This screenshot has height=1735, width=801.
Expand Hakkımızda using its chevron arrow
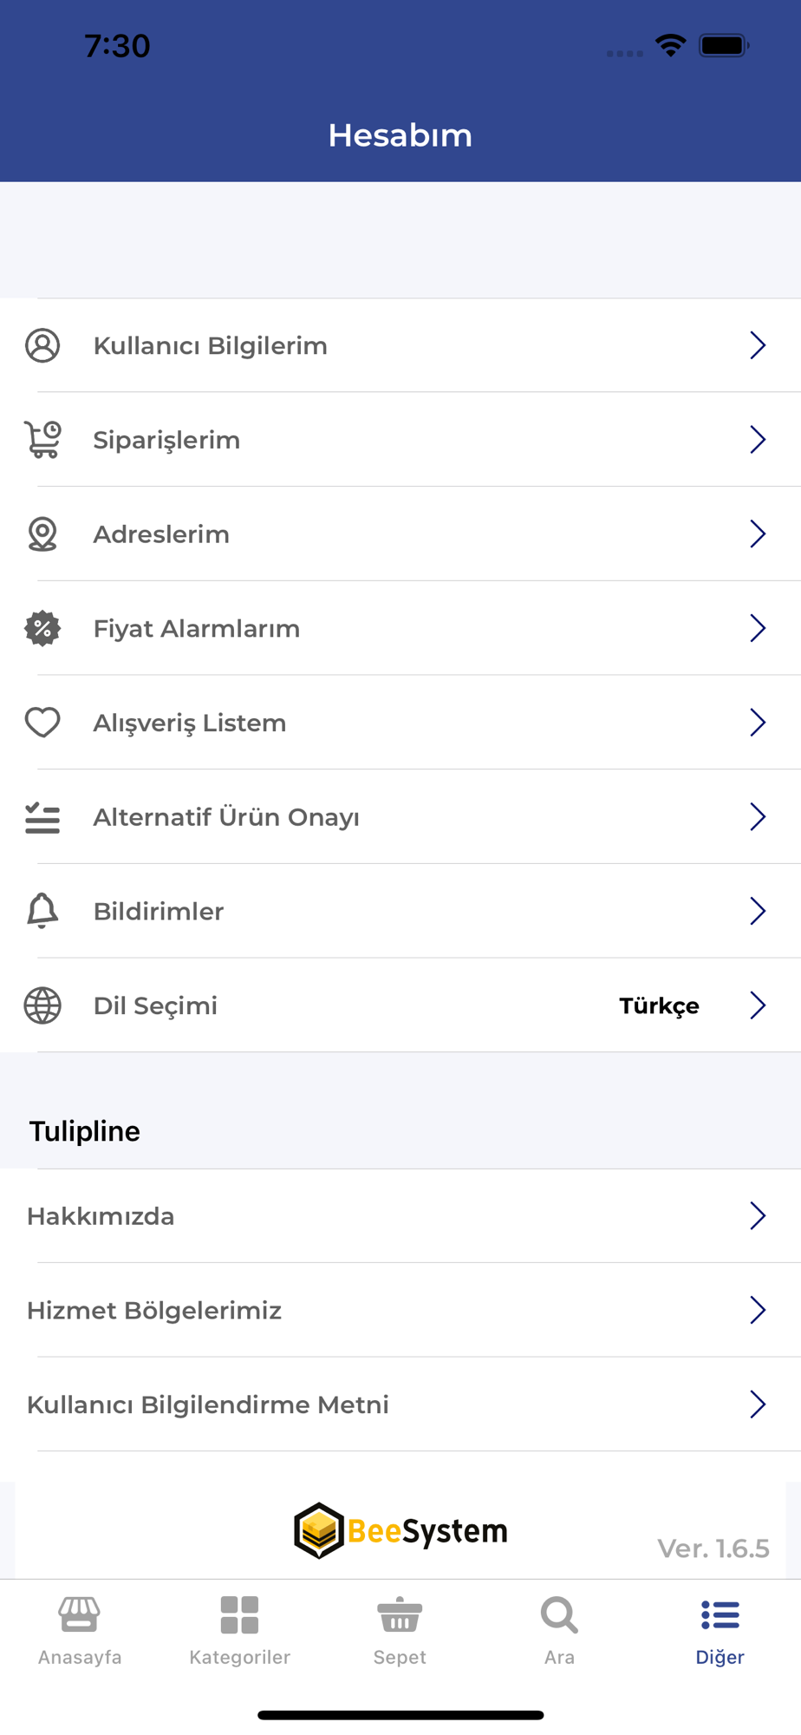click(x=758, y=1216)
